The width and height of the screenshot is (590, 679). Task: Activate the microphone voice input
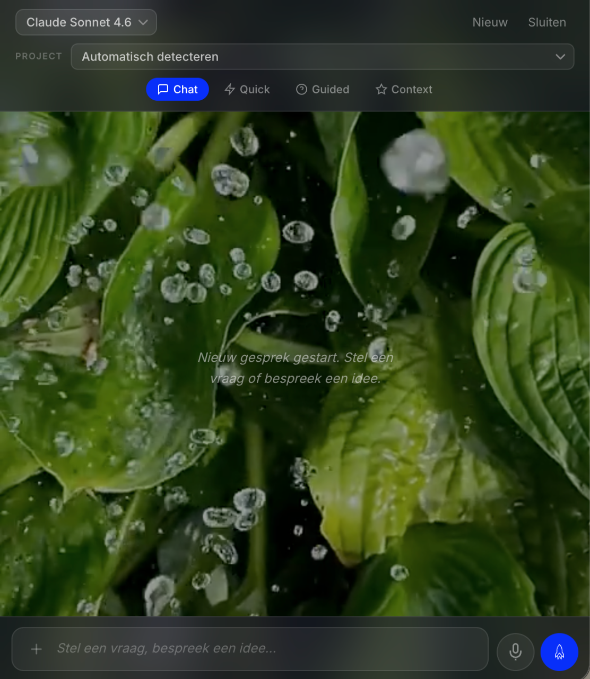pyautogui.click(x=515, y=652)
